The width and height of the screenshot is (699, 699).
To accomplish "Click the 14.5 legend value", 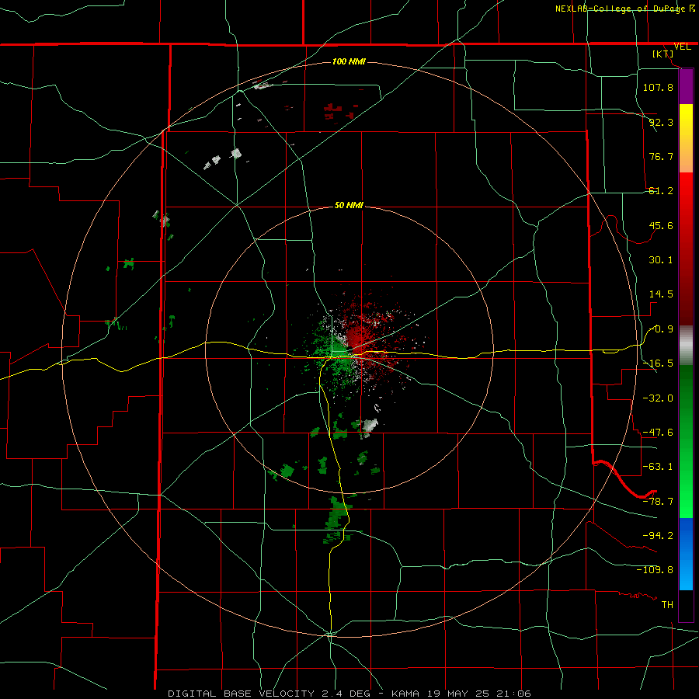I will [x=661, y=294].
